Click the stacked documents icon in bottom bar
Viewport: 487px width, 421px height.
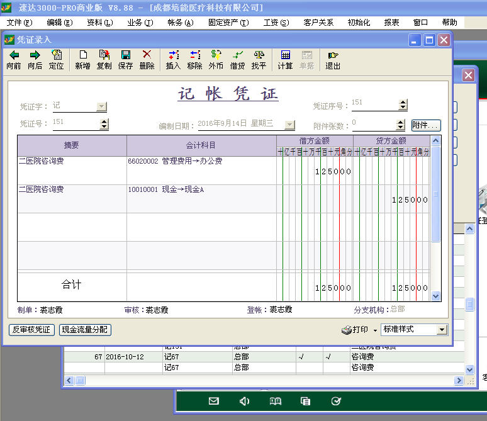click(305, 401)
